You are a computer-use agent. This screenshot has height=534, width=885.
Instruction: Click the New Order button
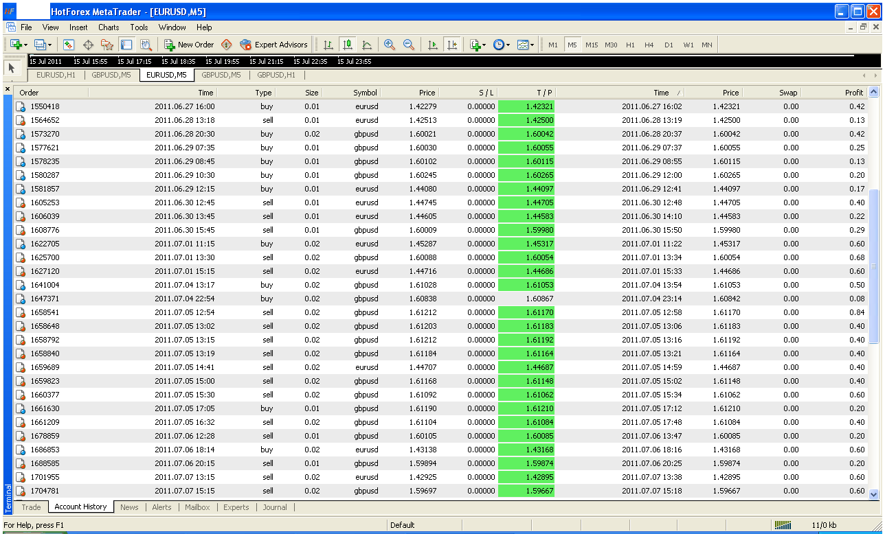tap(189, 45)
